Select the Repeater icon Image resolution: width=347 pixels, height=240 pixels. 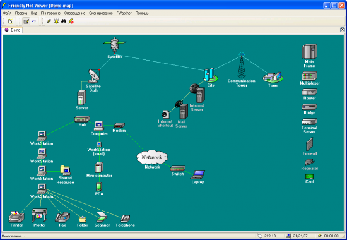point(310,162)
